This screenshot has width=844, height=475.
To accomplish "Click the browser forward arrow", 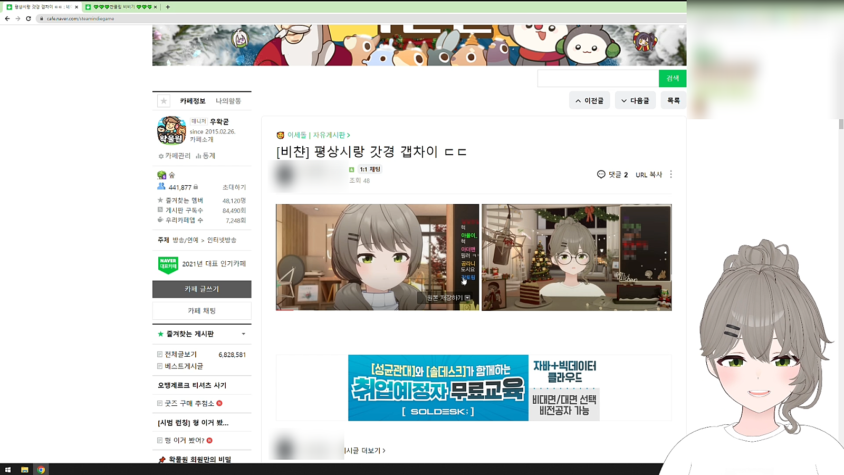I will pyautogui.click(x=18, y=18).
